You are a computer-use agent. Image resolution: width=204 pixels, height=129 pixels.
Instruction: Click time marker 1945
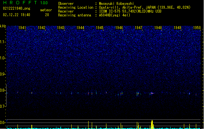[100, 27]
